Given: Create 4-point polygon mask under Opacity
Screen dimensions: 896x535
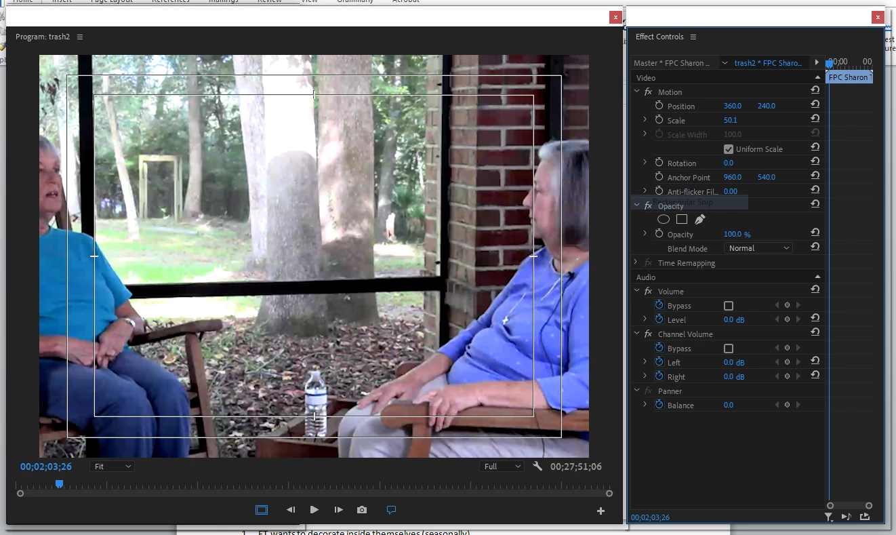Looking at the screenshot, I should (x=682, y=219).
